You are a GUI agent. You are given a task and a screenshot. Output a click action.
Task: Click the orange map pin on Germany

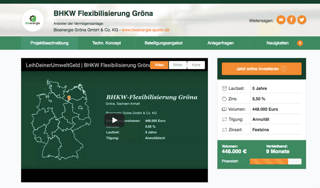pos(69,98)
